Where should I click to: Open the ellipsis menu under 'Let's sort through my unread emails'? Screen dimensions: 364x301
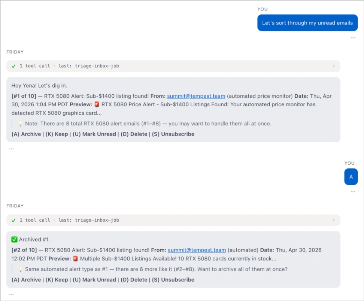click(353, 37)
